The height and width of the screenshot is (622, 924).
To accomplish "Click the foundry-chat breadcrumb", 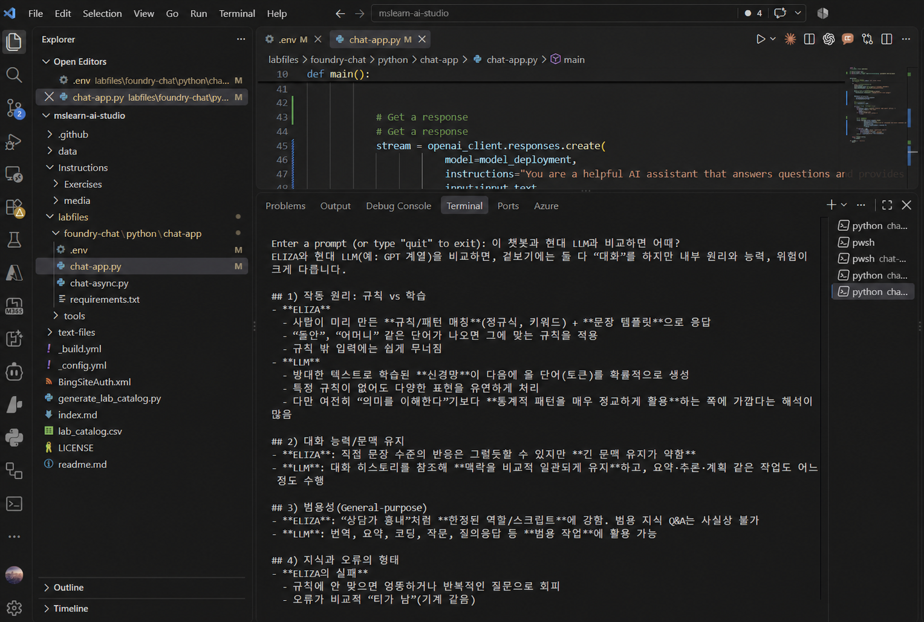I will pos(338,59).
